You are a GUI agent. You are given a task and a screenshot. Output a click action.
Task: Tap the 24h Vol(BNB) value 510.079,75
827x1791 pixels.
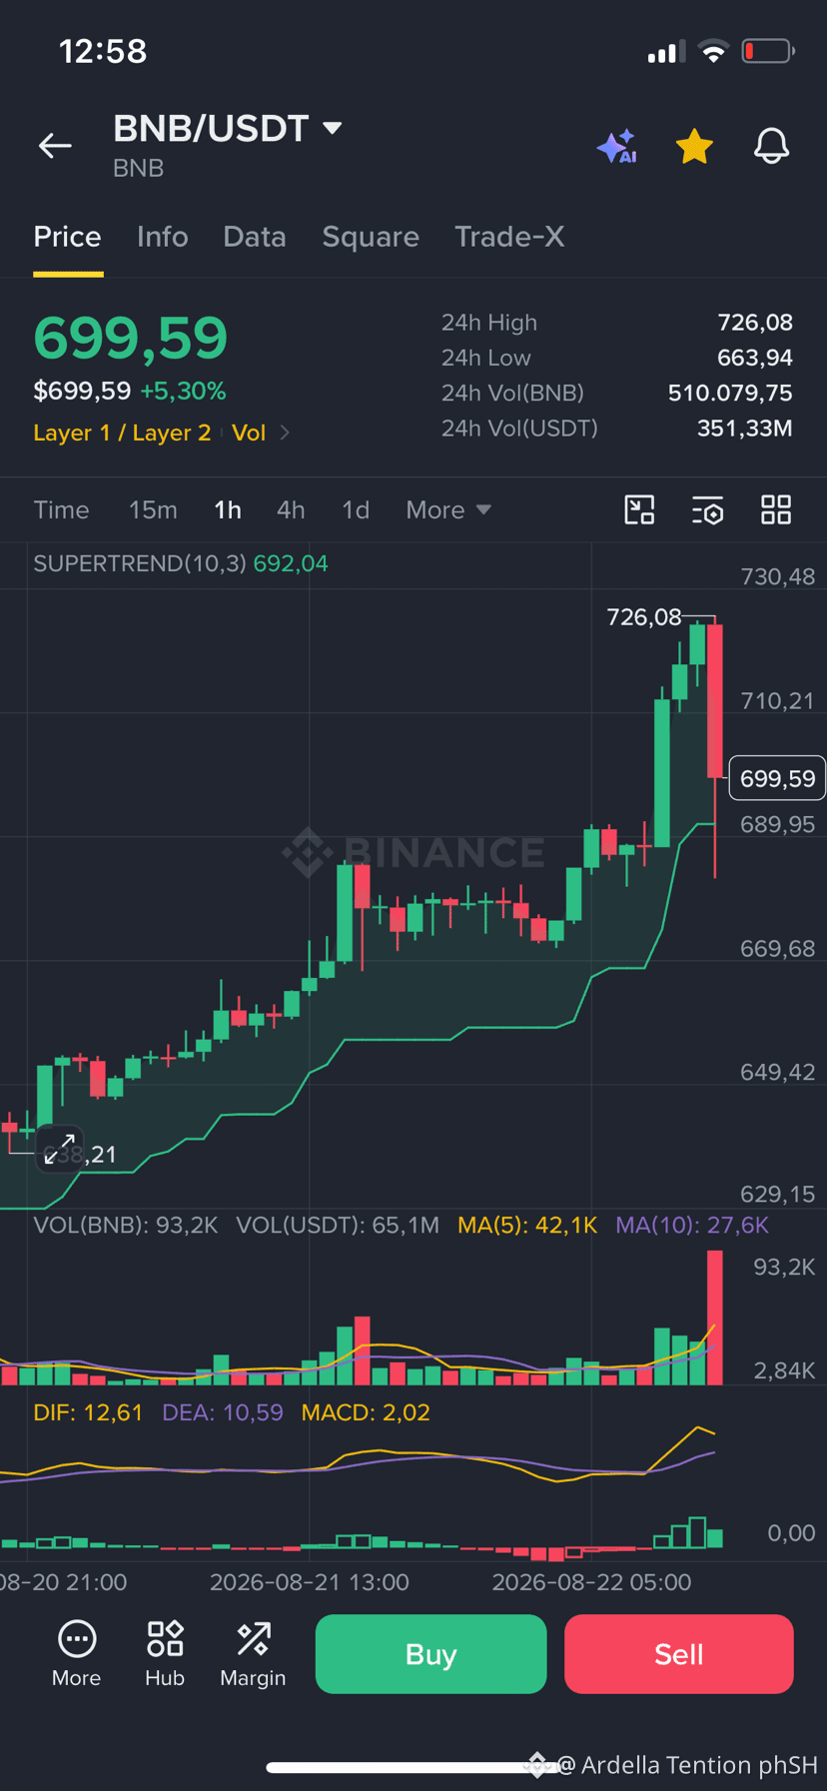(x=730, y=393)
